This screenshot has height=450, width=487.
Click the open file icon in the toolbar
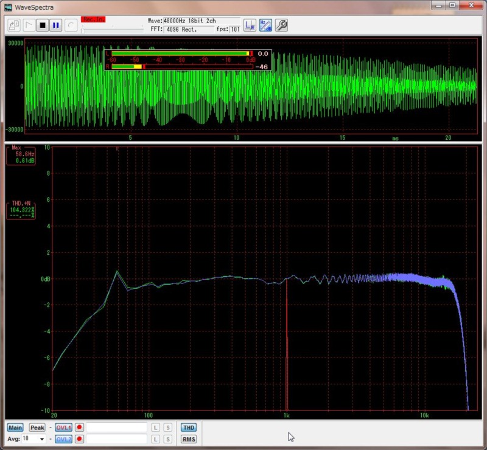click(13, 26)
